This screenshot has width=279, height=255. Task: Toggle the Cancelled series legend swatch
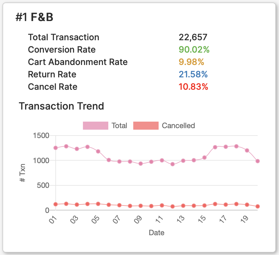tap(146, 126)
